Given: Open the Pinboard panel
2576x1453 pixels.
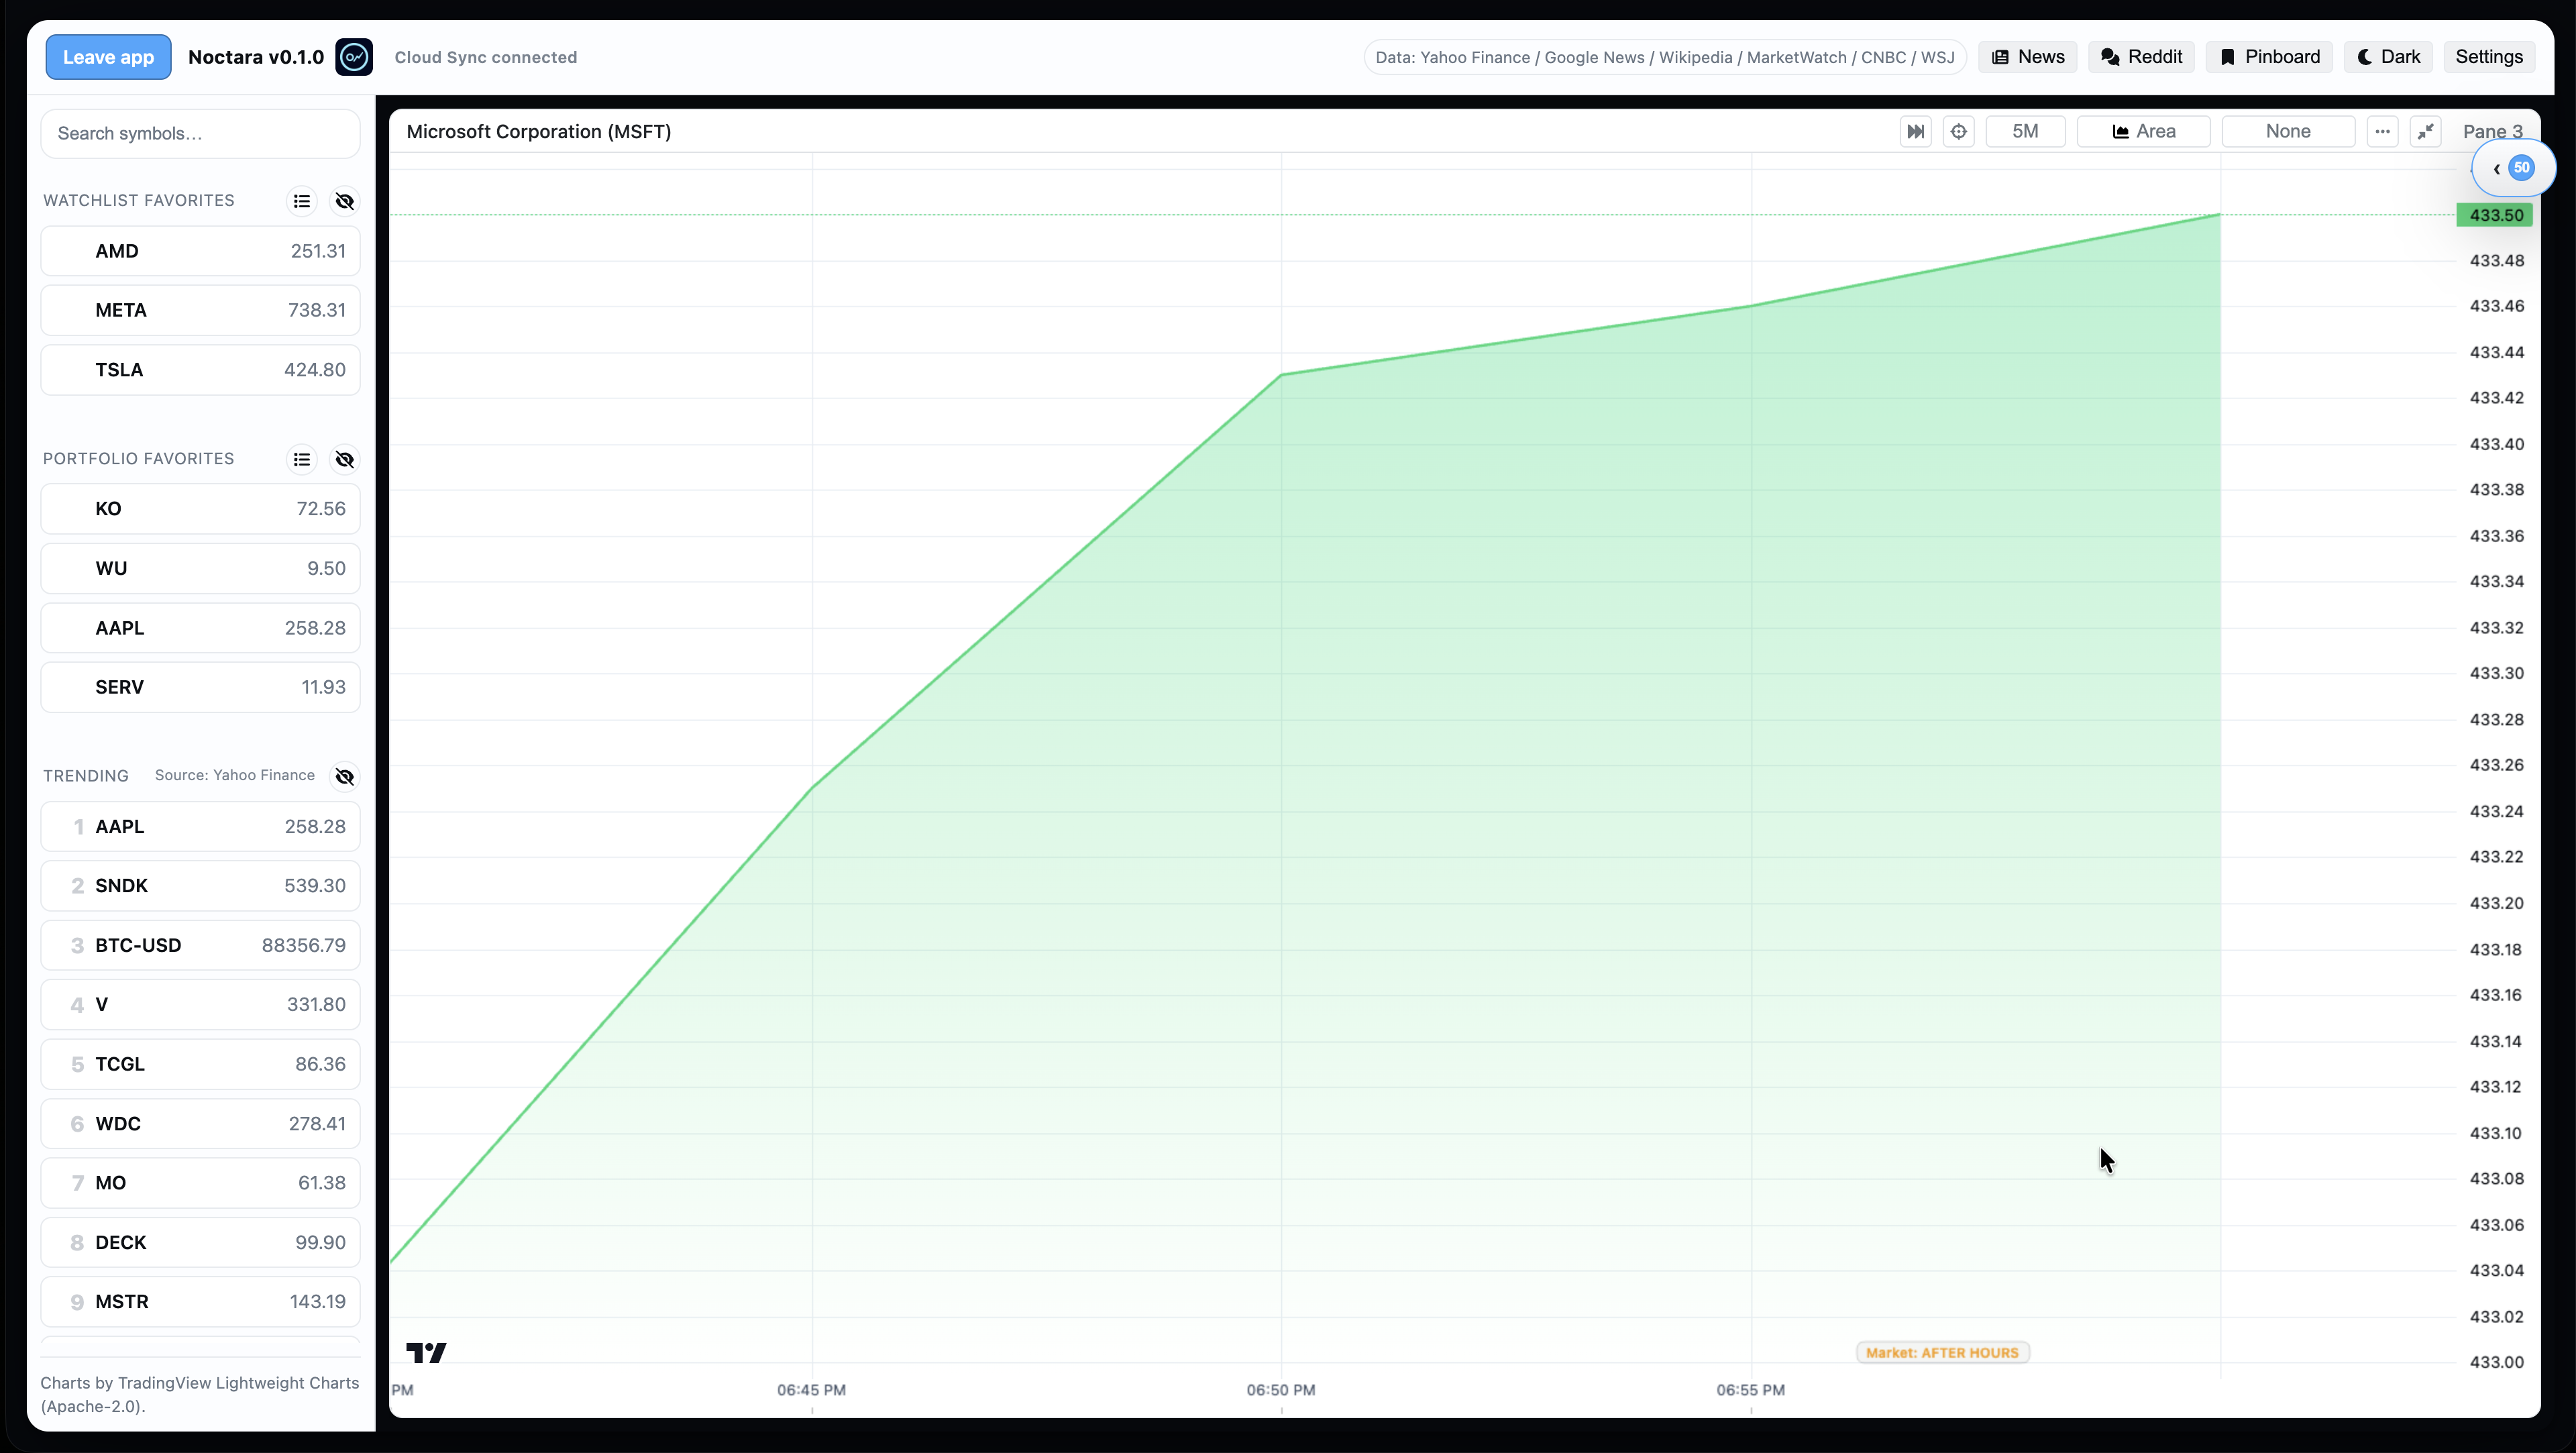Looking at the screenshot, I should pyautogui.click(x=2269, y=57).
